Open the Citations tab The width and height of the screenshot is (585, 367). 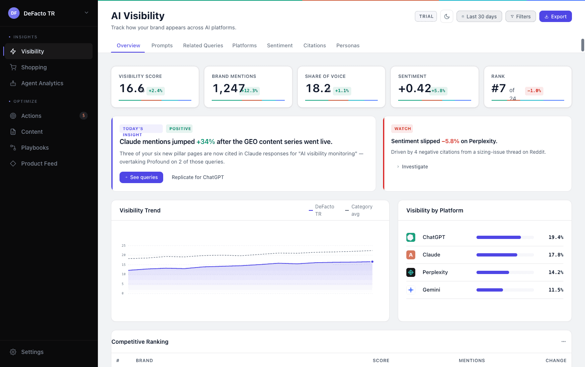(x=315, y=45)
